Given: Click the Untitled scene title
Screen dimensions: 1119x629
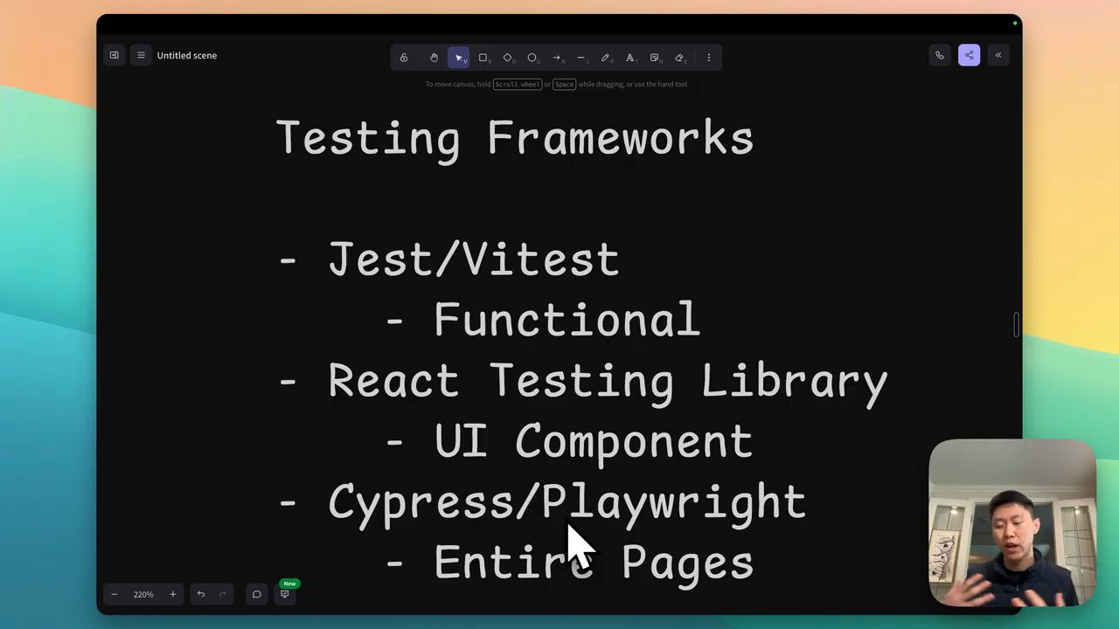Looking at the screenshot, I should coord(187,55).
